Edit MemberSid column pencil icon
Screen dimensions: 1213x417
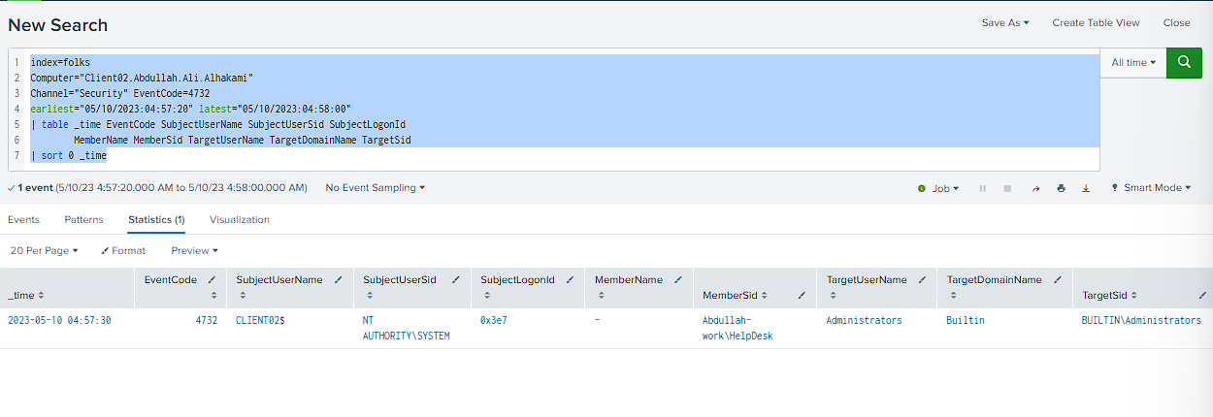801,295
